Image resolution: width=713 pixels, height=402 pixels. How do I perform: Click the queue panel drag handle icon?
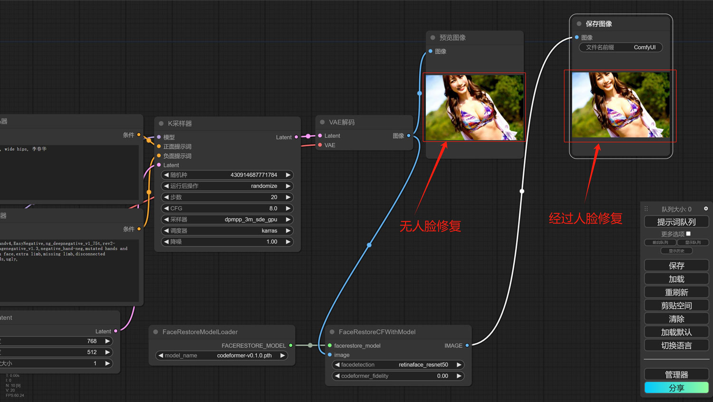646,209
